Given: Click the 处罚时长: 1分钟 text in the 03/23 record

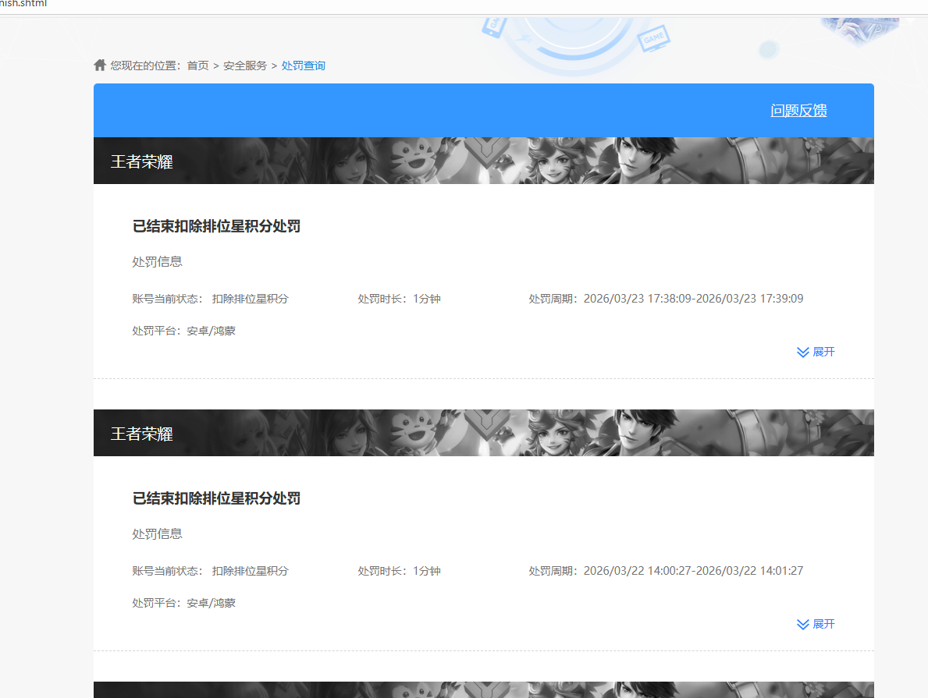Looking at the screenshot, I should point(399,299).
